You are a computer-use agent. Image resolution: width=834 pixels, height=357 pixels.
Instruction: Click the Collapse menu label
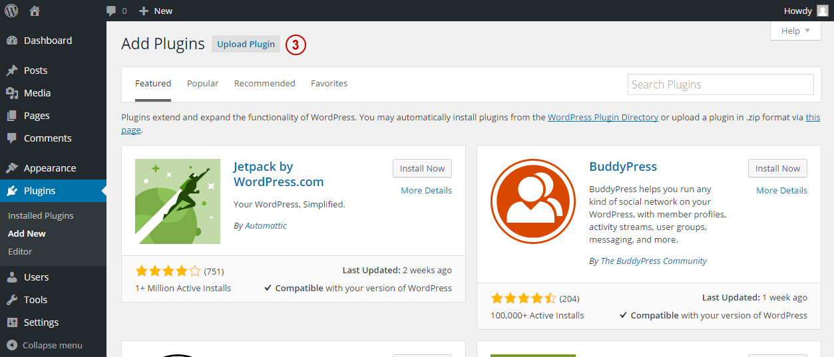click(53, 345)
